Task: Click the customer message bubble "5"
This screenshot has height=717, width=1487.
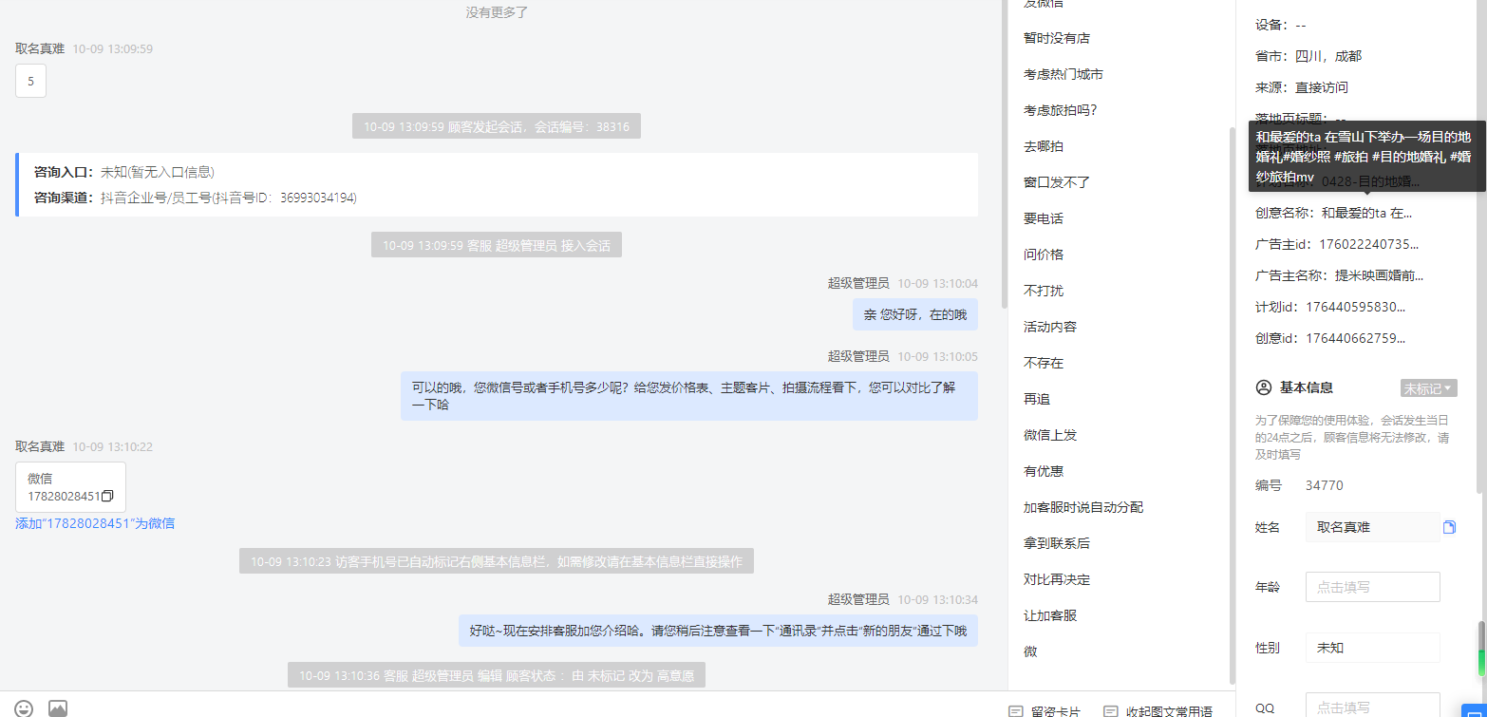Action: click(30, 82)
